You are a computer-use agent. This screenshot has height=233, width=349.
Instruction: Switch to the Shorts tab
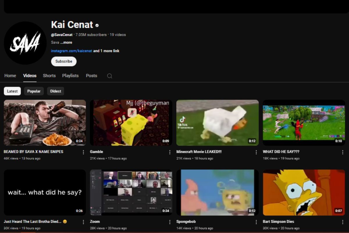(x=49, y=76)
